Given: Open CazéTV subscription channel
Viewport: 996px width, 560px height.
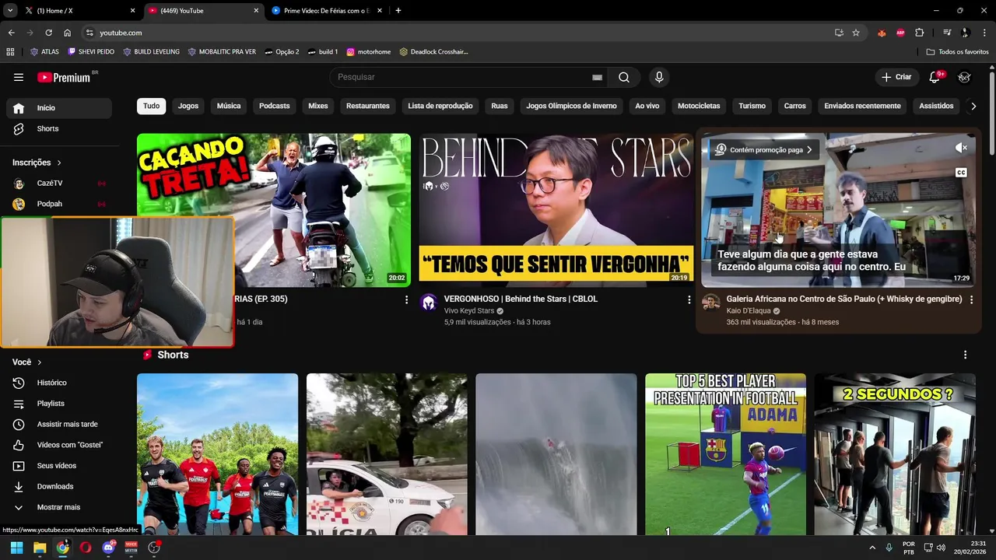Looking at the screenshot, I should pyautogui.click(x=59, y=184).
